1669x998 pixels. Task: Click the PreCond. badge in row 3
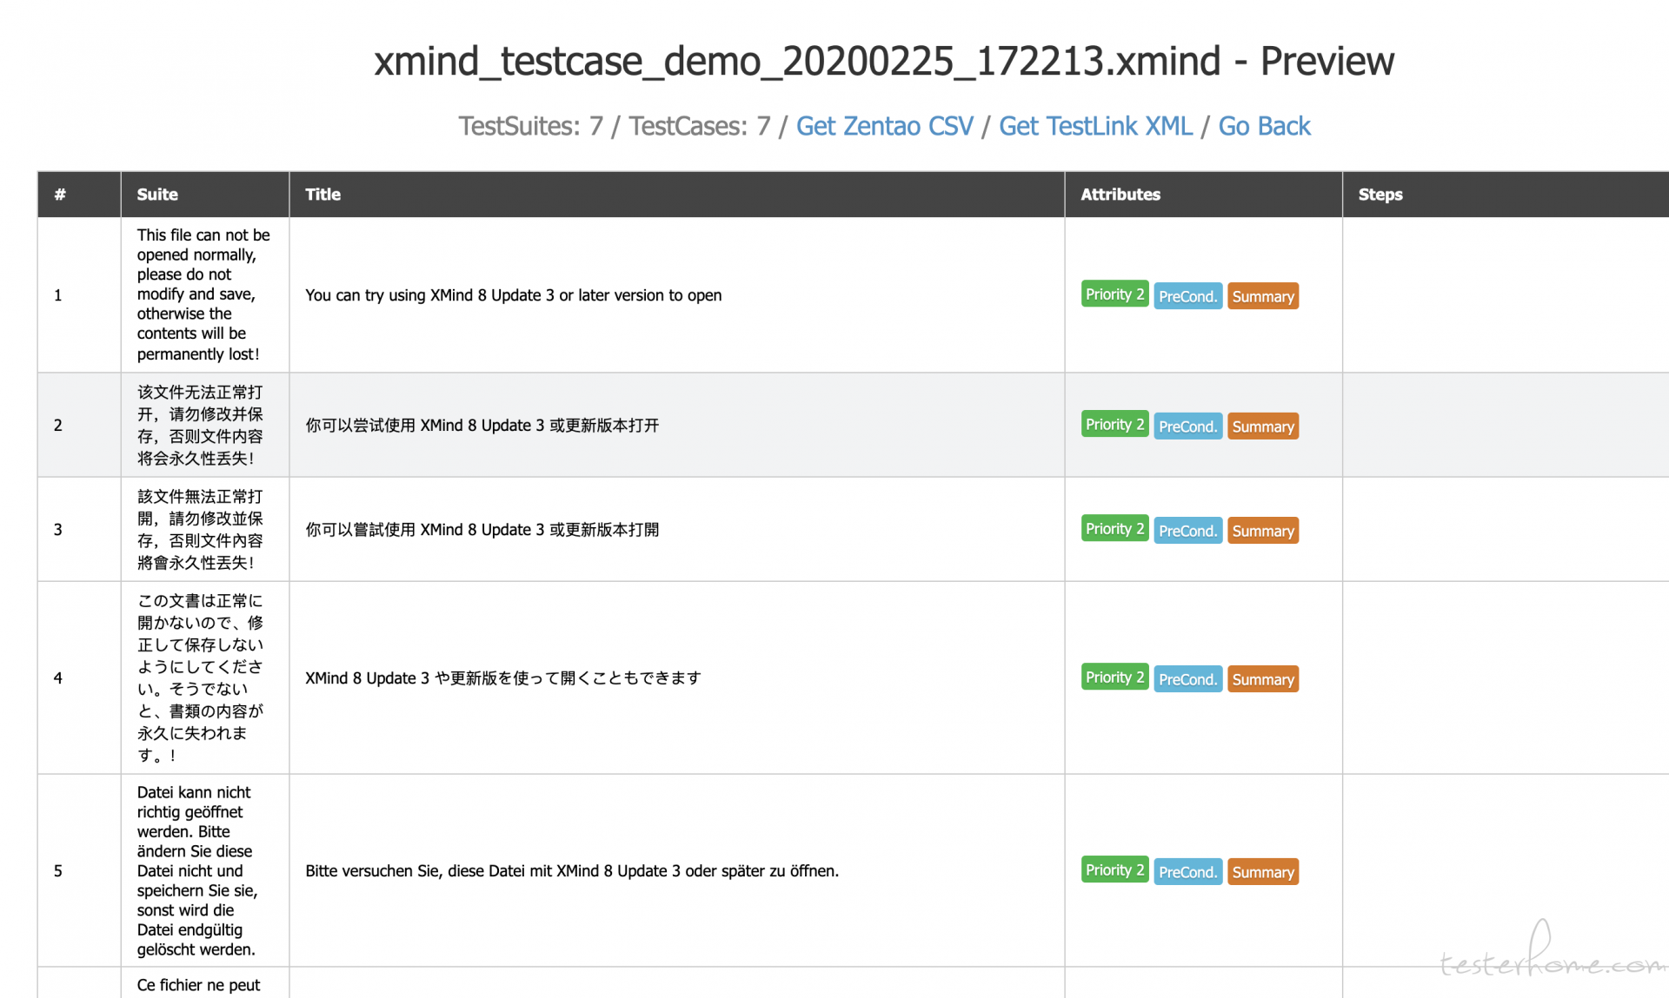(1187, 531)
